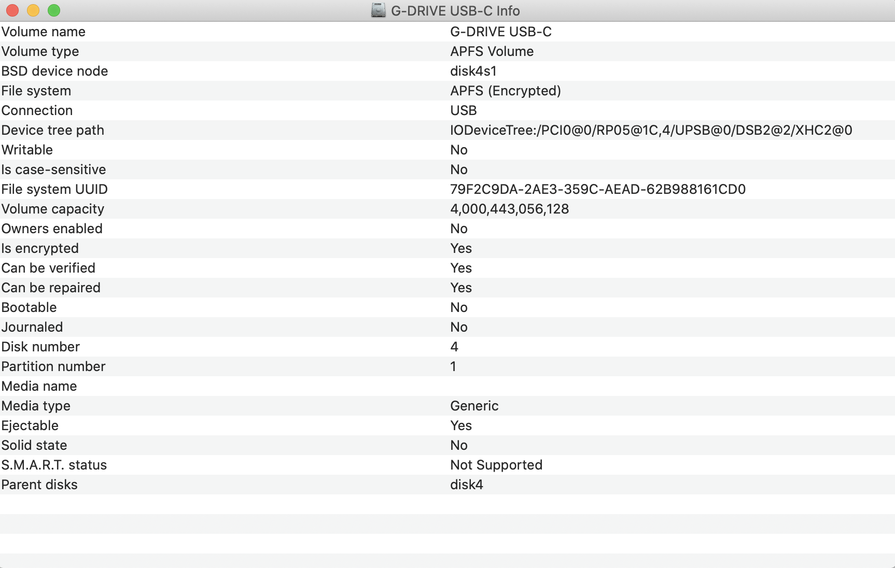Screen dimensions: 895x568
Task: Select the 'Disk number' label
Action: (41, 347)
